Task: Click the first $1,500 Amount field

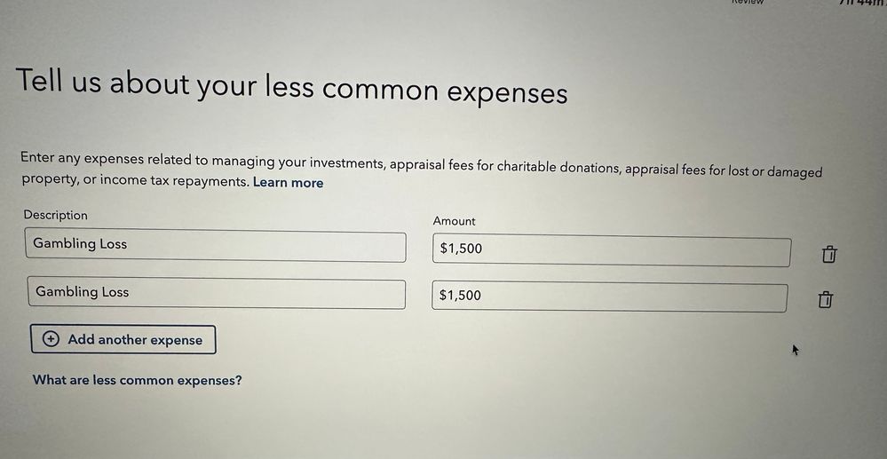Action: [x=611, y=250]
